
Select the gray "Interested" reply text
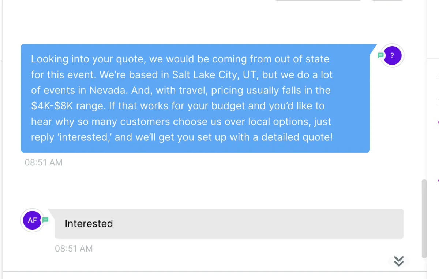pyautogui.click(x=89, y=224)
